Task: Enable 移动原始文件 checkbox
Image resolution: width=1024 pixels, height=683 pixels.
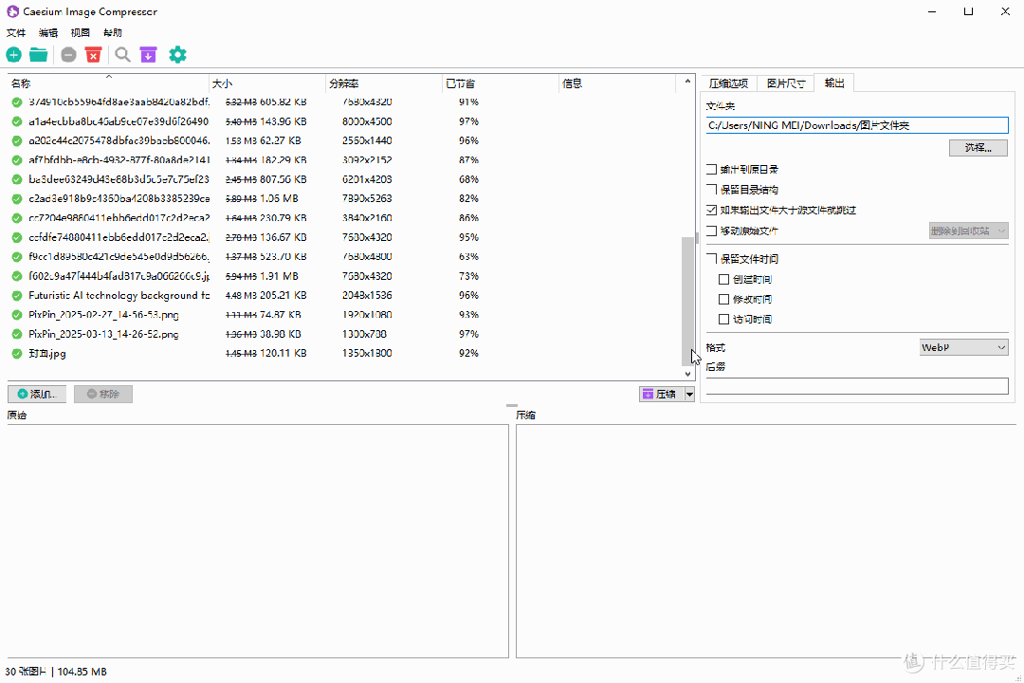Action: pos(712,231)
